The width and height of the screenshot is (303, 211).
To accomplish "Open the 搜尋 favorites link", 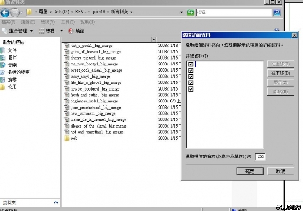I will coord(12,80).
